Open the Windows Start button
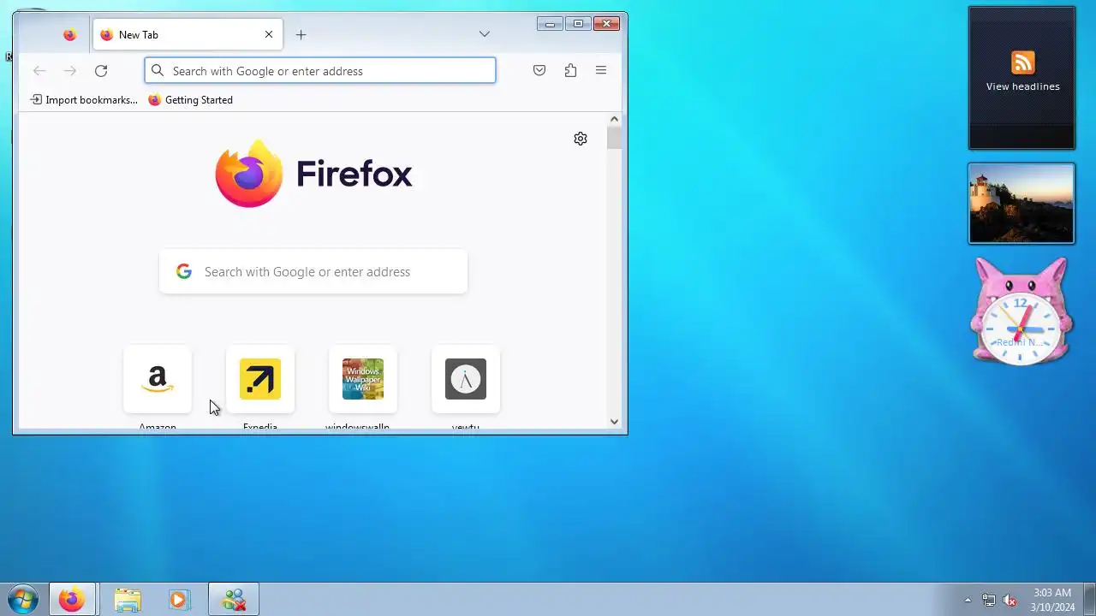 23,600
